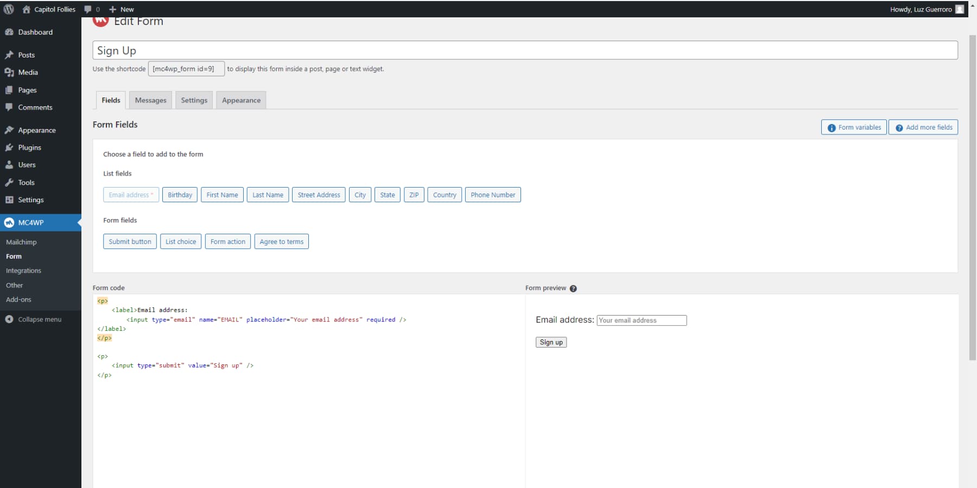Click the Luz Guerroro profile avatar
This screenshot has height=488, width=977.
pos(959,9)
